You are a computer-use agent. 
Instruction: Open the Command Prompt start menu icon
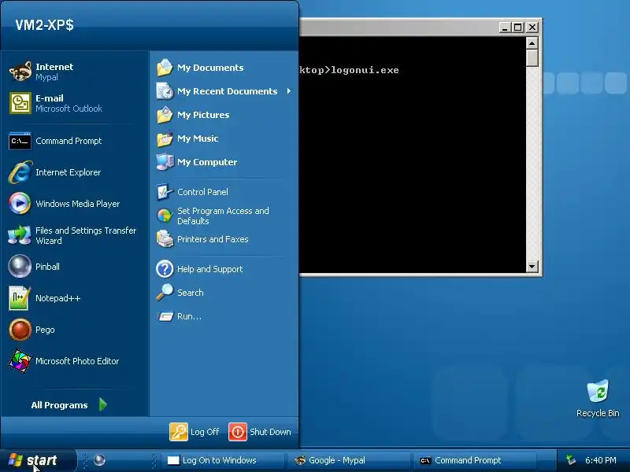point(20,141)
